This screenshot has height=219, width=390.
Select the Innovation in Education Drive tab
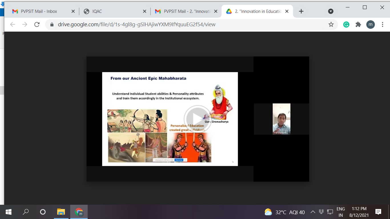258,11
